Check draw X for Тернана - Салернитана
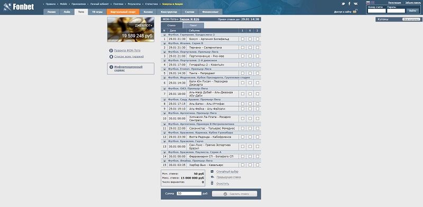Viewport: 423px width, 207px height. pos(250,47)
